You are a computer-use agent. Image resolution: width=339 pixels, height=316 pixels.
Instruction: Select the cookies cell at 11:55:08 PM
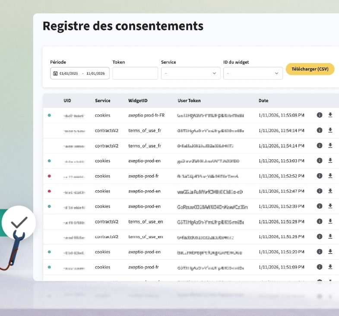(x=102, y=115)
